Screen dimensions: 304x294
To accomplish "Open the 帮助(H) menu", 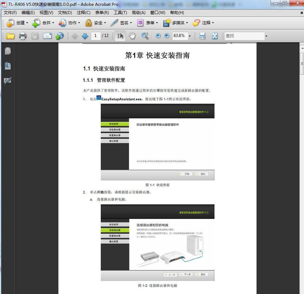I will click(177, 13).
